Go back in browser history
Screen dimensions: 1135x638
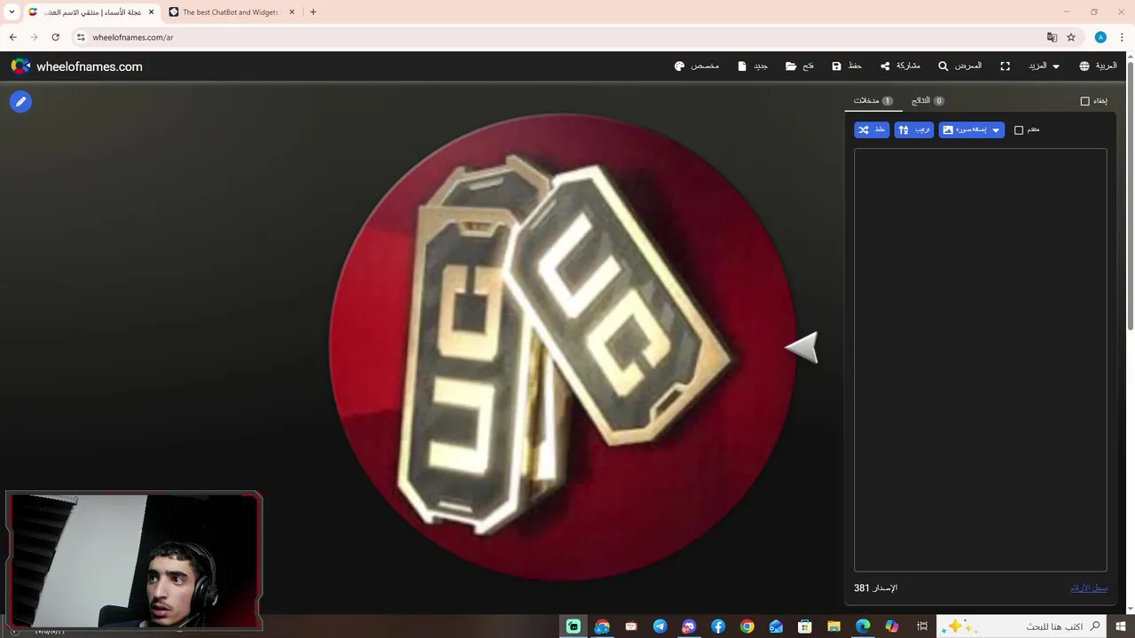tap(12, 37)
